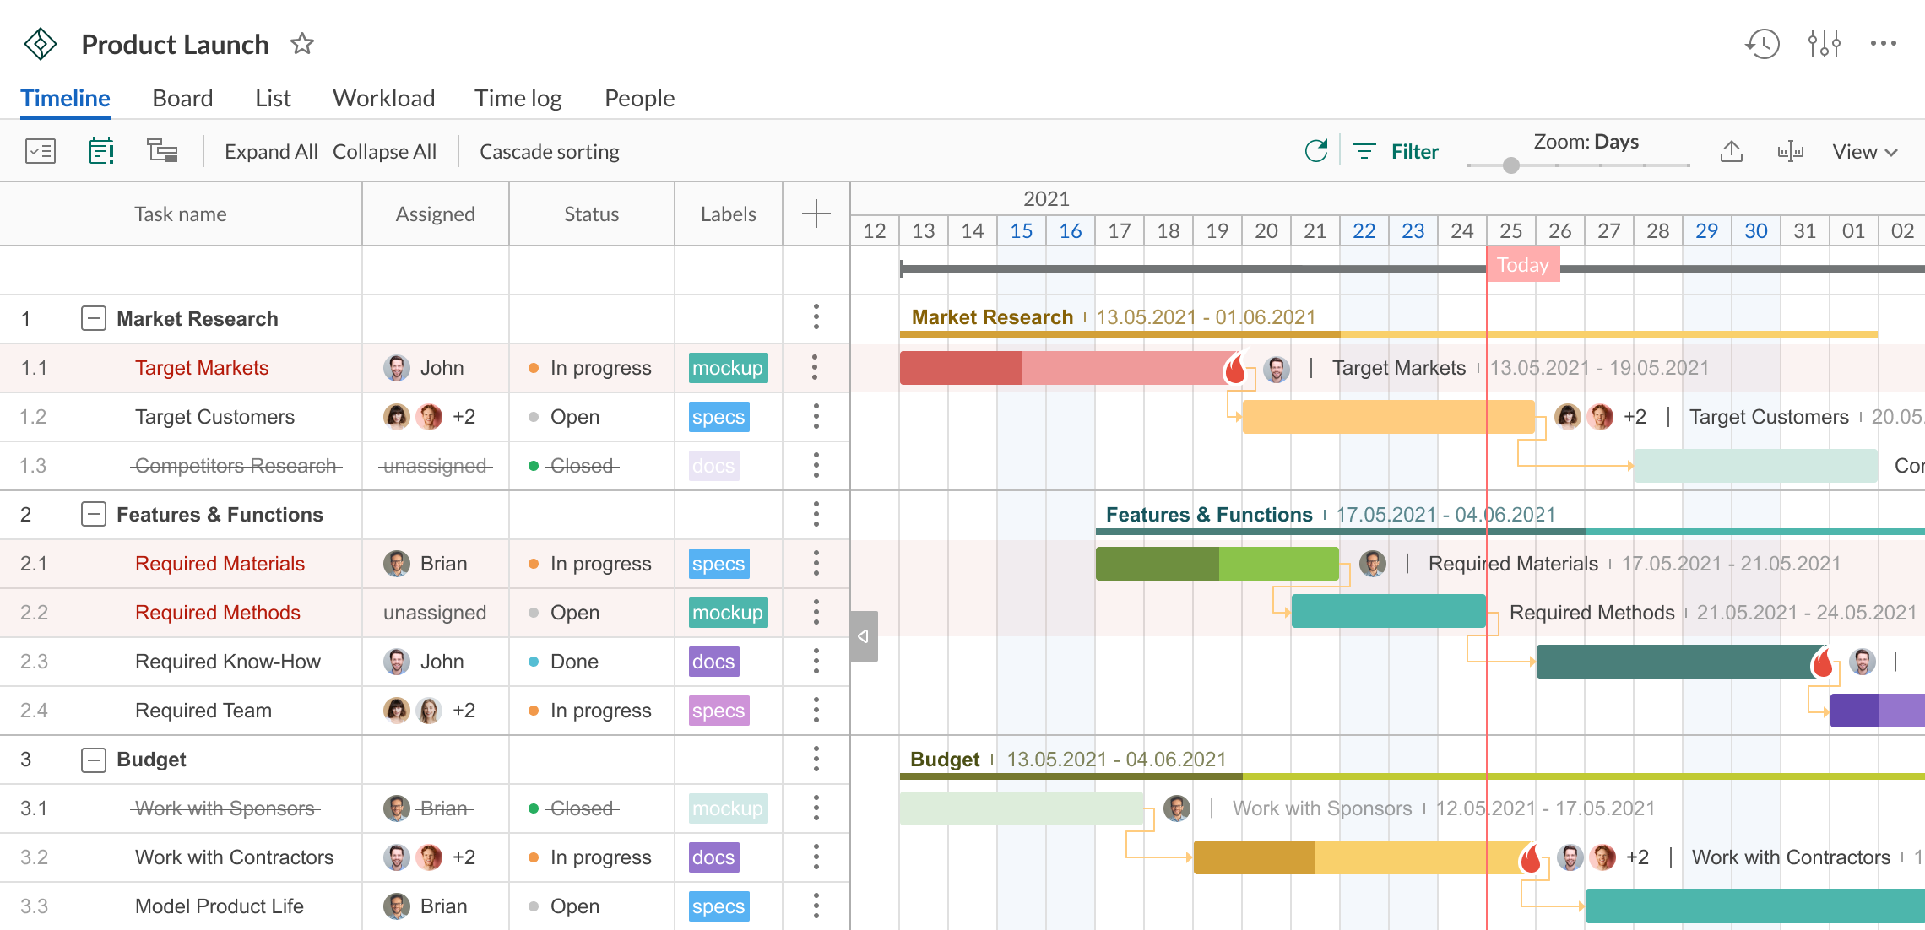Switch to the People tab
The height and width of the screenshot is (930, 1925).
click(x=638, y=98)
